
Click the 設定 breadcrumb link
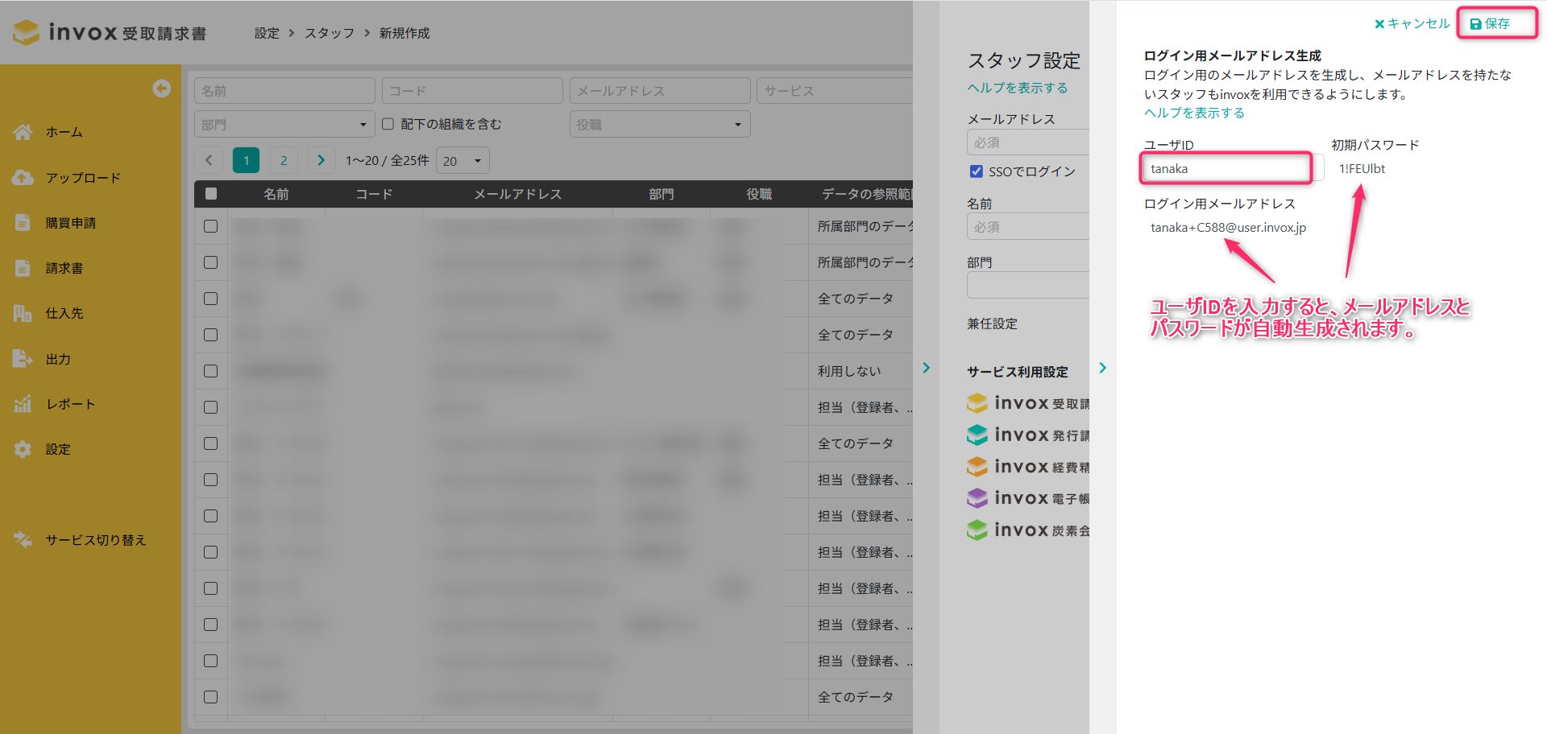(x=267, y=33)
